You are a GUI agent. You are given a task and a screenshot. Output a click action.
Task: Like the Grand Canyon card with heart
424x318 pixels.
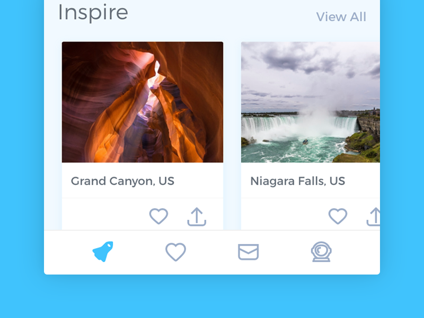[158, 216]
